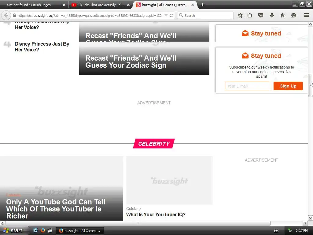Image resolution: width=313 pixels, height=235 pixels.
Task: Open a new tab with plus button
Action: point(202,5)
